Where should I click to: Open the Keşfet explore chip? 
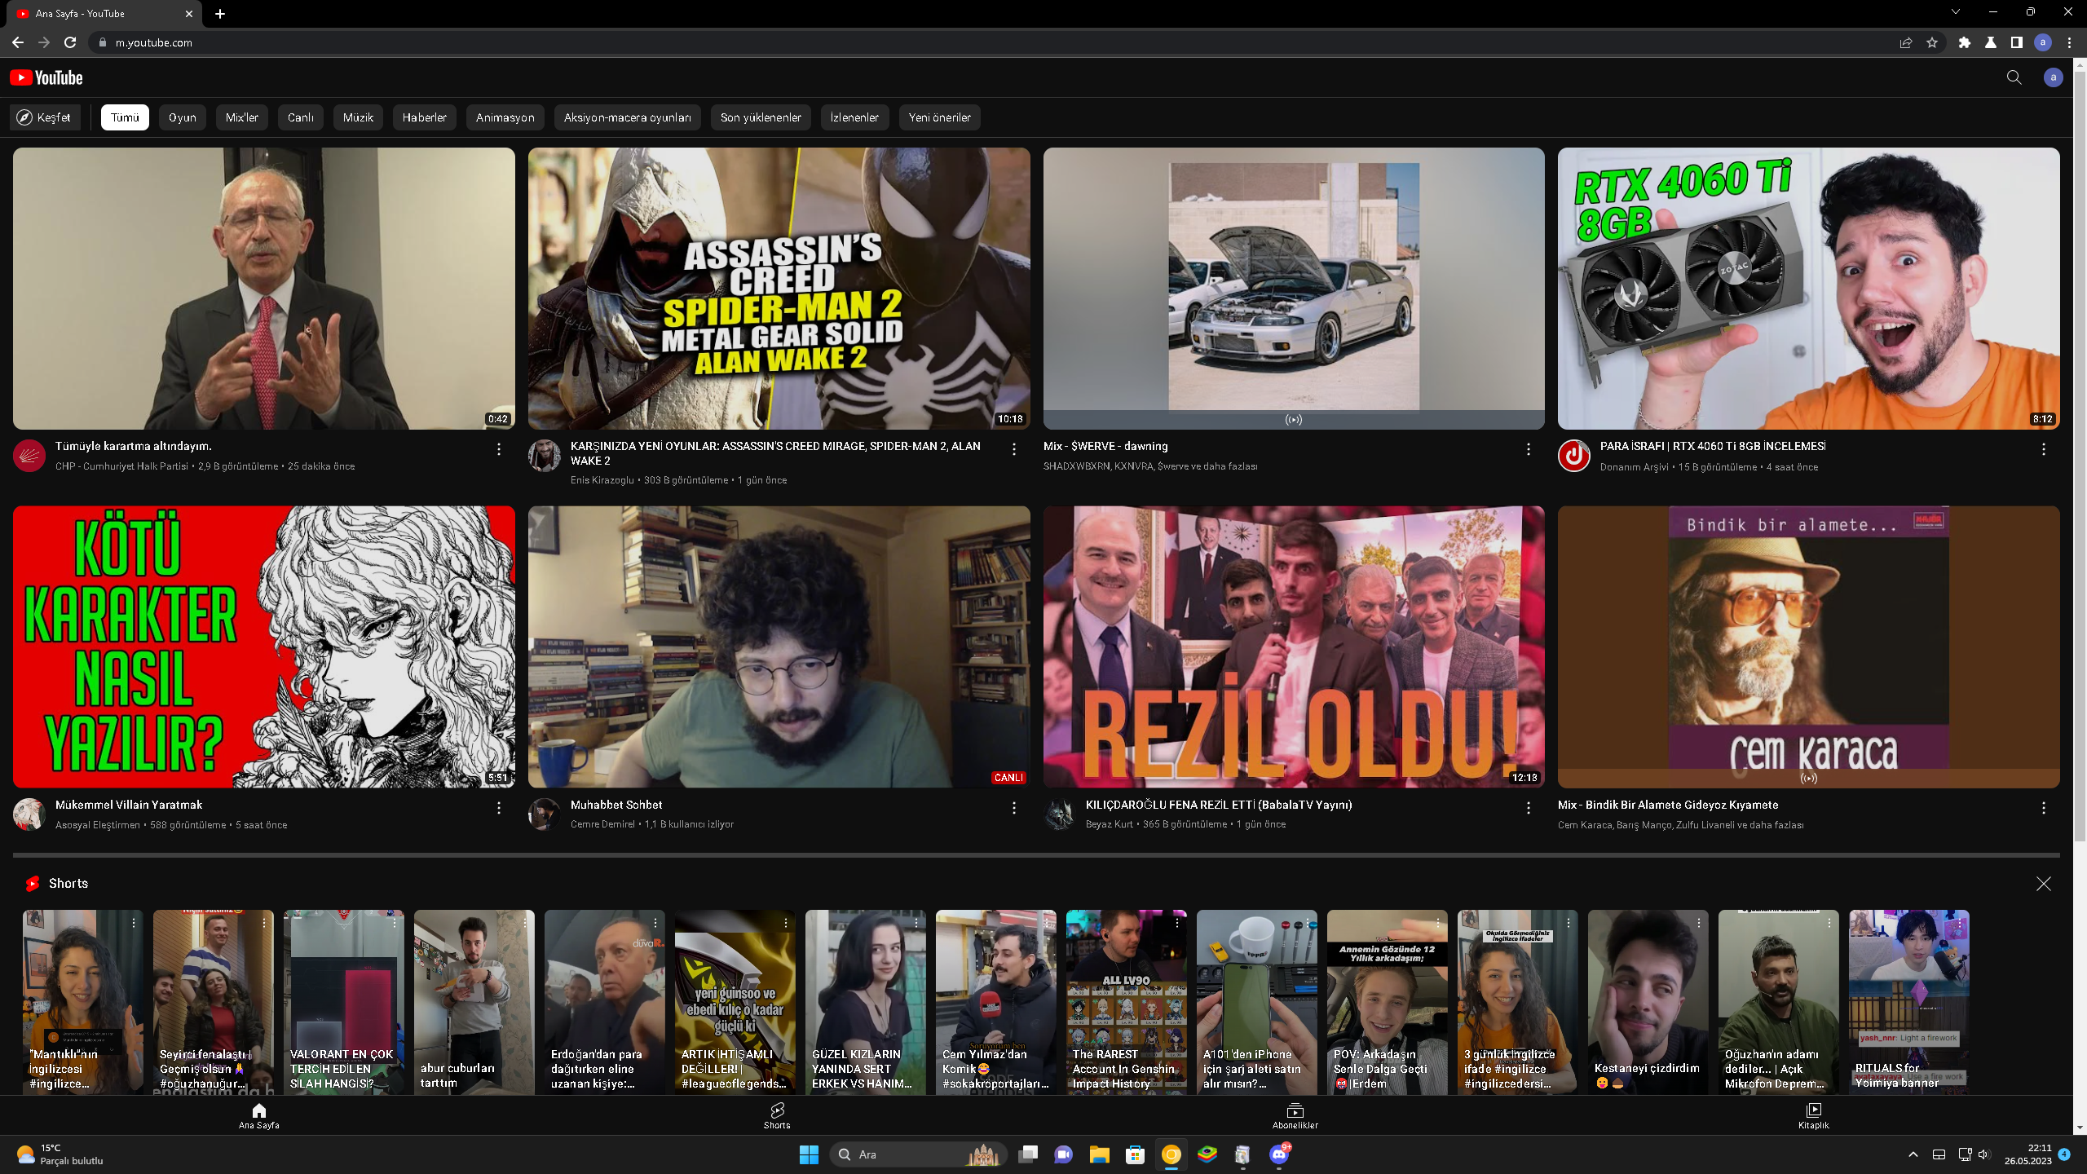[45, 117]
